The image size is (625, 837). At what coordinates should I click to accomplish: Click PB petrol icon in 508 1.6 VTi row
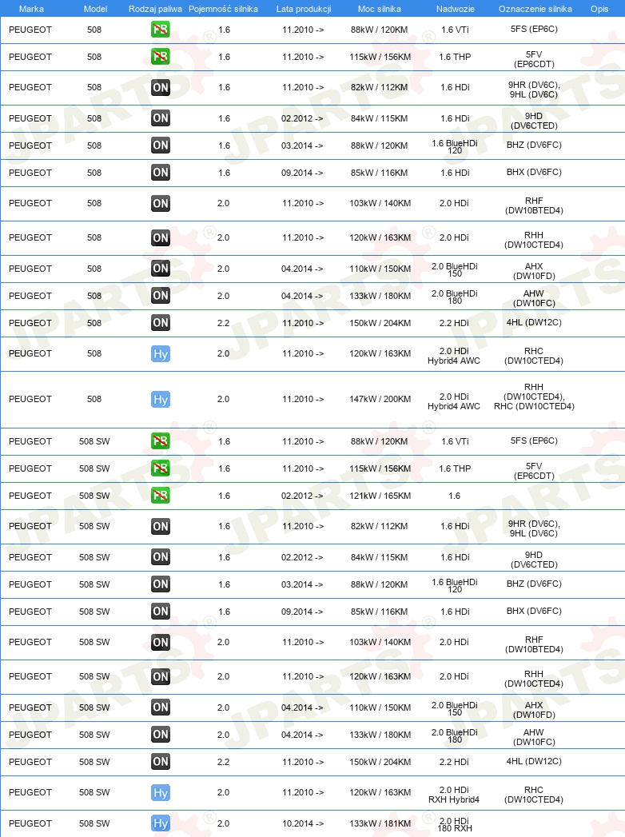[161, 30]
